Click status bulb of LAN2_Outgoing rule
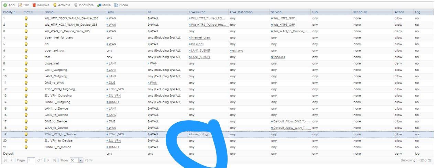The image size is (440, 168). (x=26, y=76)
